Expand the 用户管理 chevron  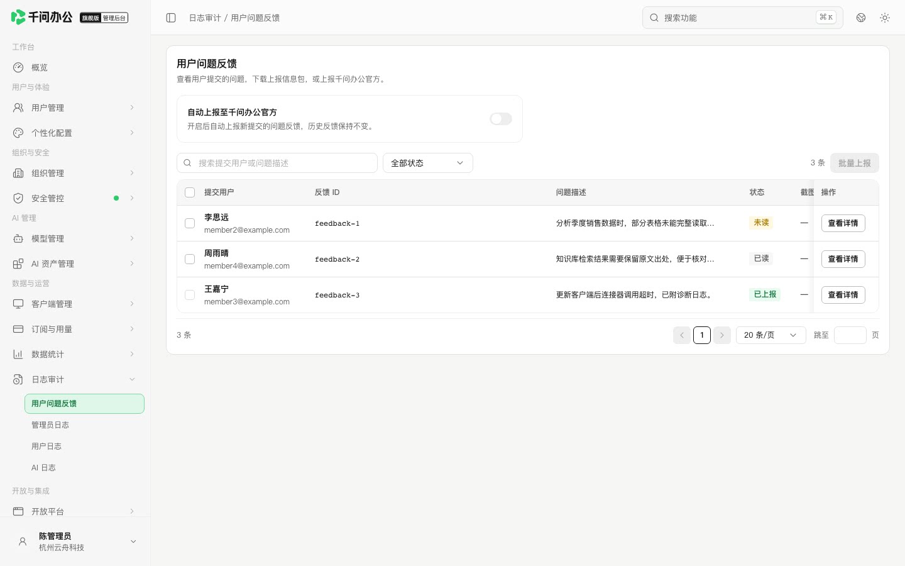pos(132,108)
